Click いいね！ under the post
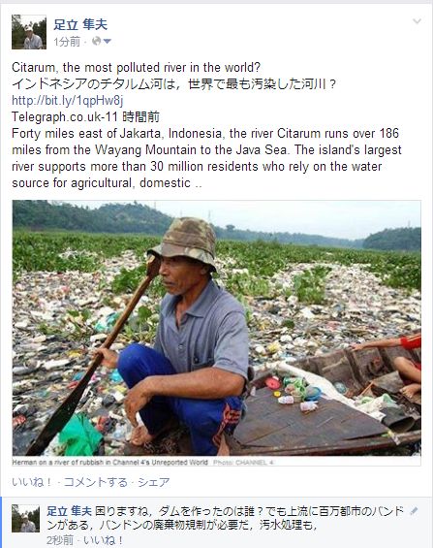 32,482
